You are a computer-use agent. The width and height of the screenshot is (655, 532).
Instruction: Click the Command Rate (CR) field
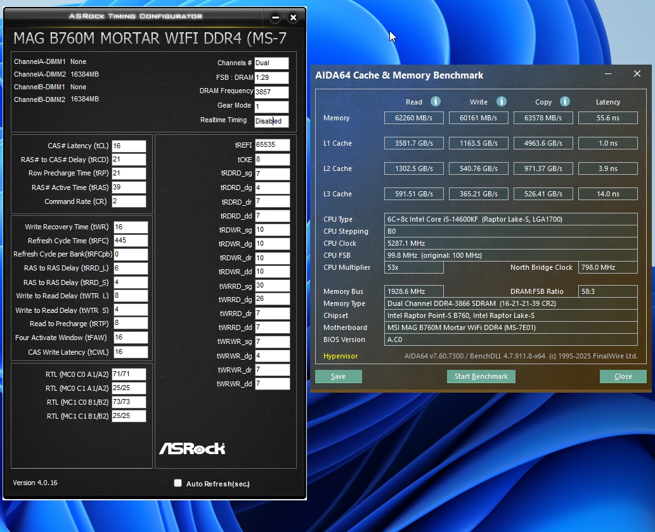pyautogui.click(x=129, y=201)
